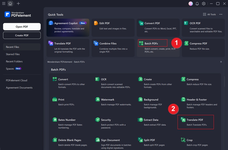Image resolution: width=228 pixels, height=150 pixels.
Task: Choose batch Security tool icon
Action: (97, 120)
